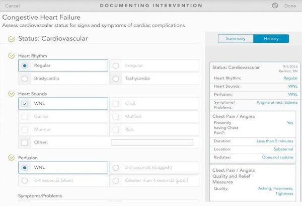Enable the Gallop checkbox
This screenshot has width=302, height=206.
tap(25, 116)
